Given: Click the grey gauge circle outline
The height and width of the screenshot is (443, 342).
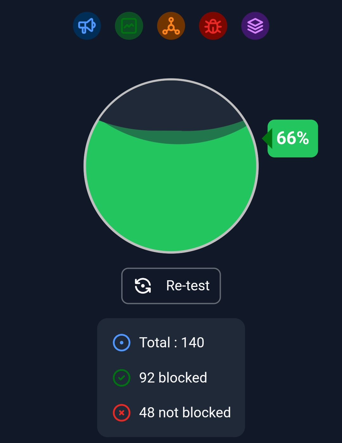Looking at the screenshot, I should click(x=171, y=79).
